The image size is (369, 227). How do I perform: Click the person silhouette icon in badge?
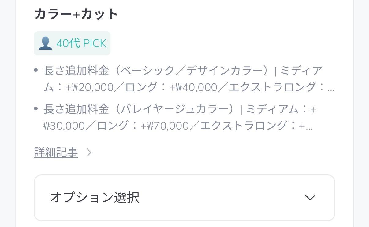point(45,43)
